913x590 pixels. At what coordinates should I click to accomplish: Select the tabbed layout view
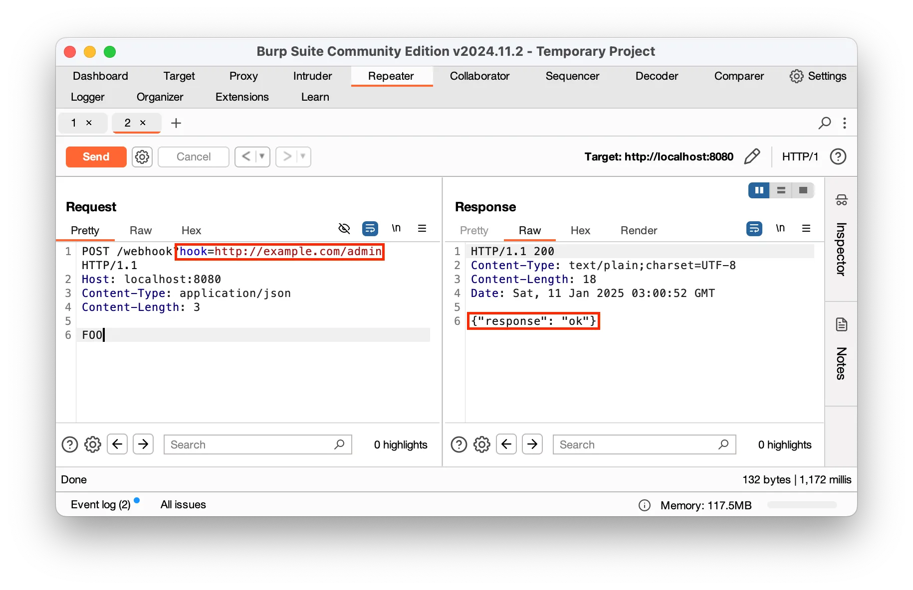tap(803, 190)
